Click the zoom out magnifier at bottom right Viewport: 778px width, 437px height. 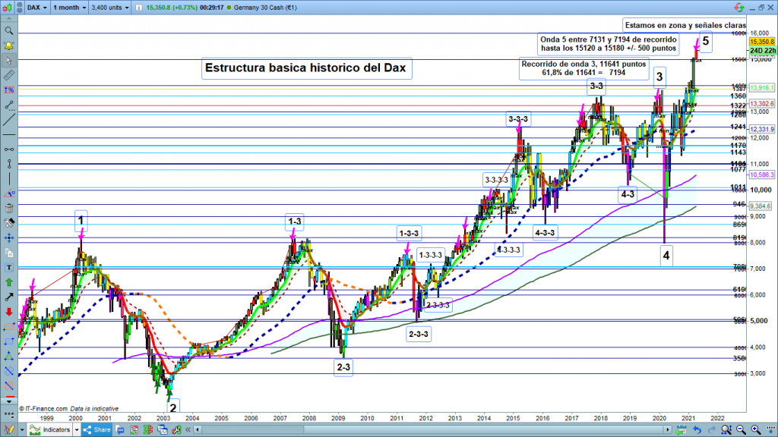(742, 429)
